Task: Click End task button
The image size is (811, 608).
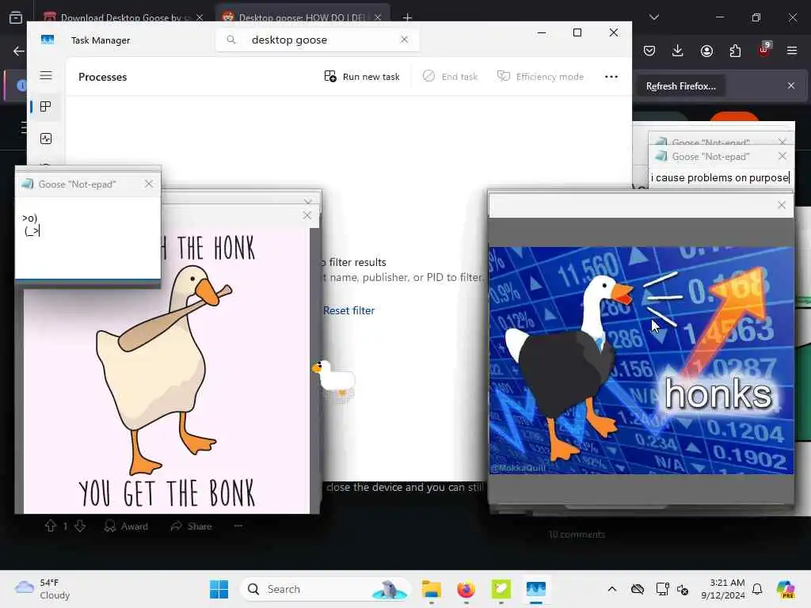Action: point(450,77)
